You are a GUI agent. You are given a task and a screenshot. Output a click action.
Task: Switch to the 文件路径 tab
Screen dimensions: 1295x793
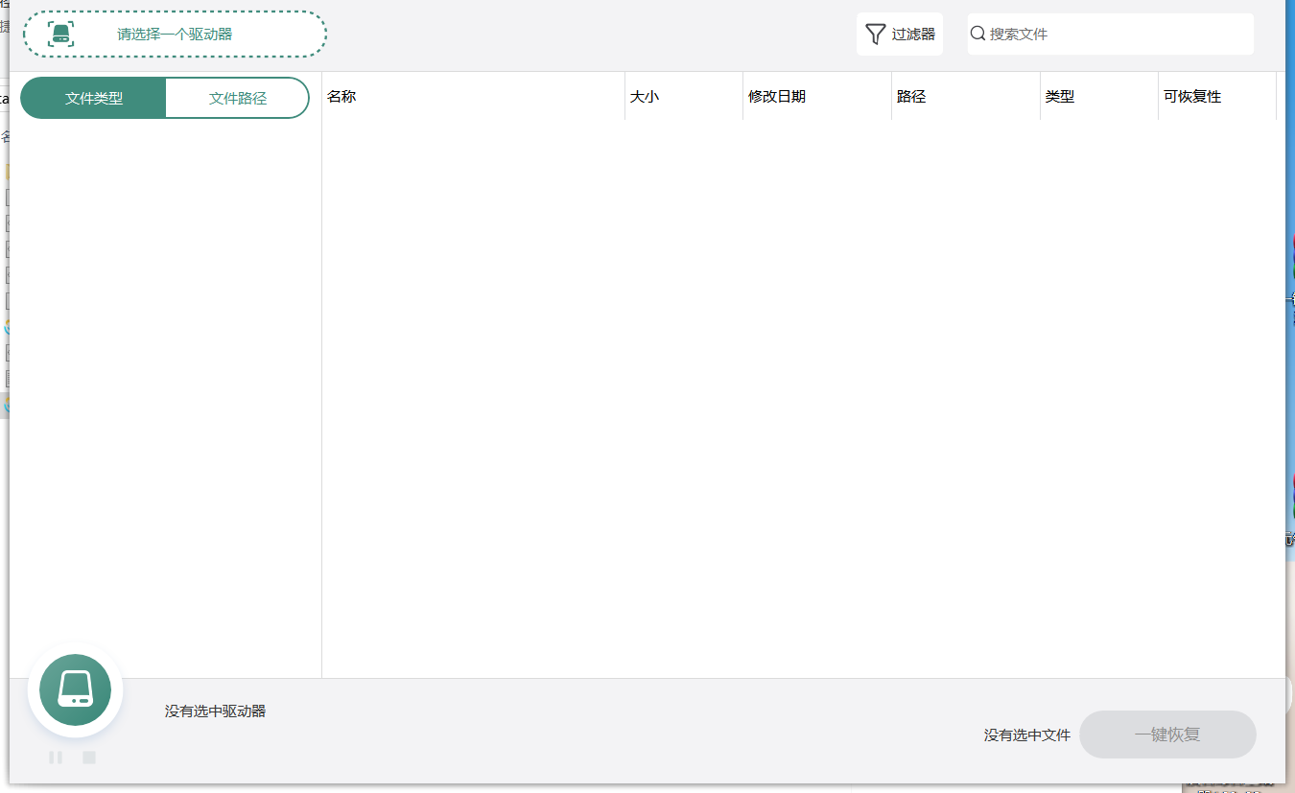(237, 97)
